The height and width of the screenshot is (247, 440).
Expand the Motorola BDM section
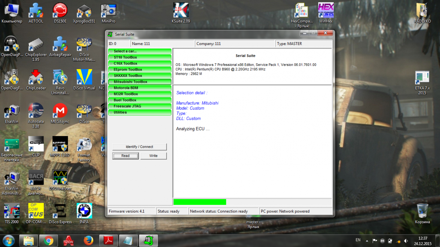click(x=140, y=88)
